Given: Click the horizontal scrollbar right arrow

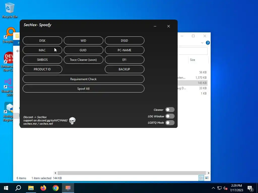Looking at the screenshot, I should [208, 173].
